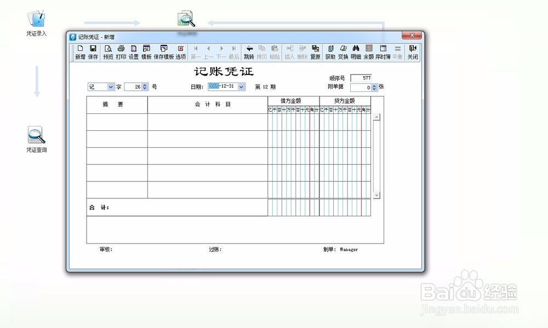Click first row 借方金额 cell
This screenshot has width=548, height=328.
(x=294, y=122)
